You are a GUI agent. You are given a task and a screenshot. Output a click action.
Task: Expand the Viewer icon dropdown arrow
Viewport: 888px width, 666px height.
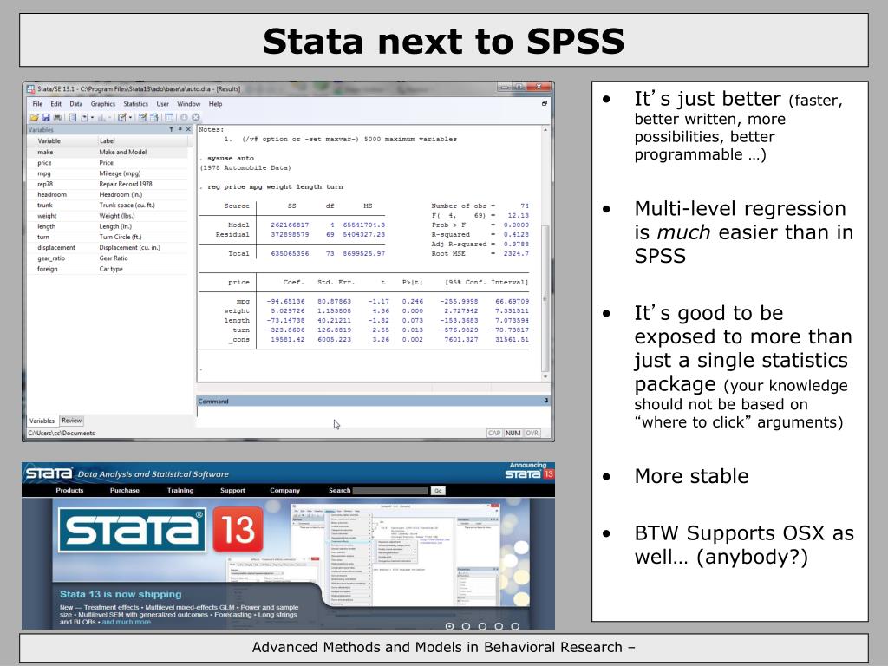(92, 117)
